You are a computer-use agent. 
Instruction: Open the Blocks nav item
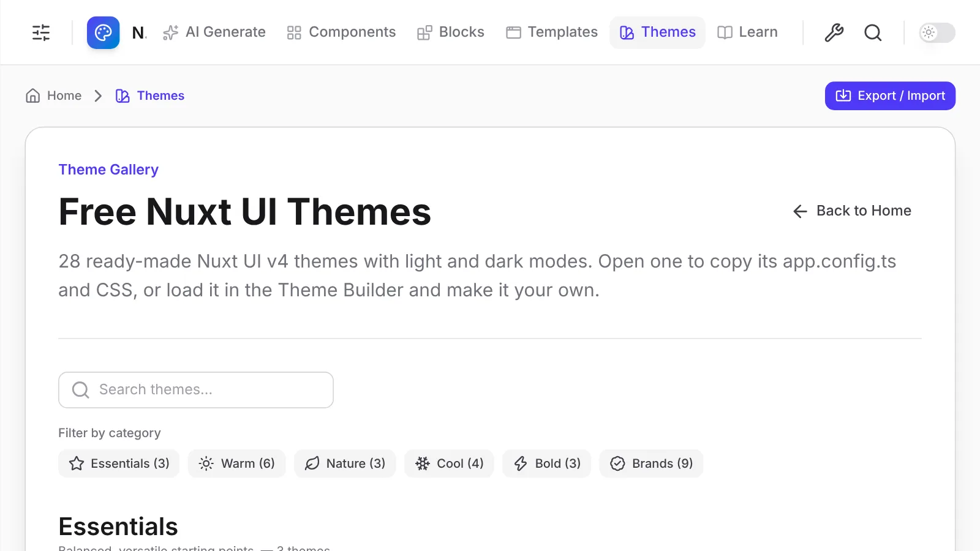coord(450,32)
